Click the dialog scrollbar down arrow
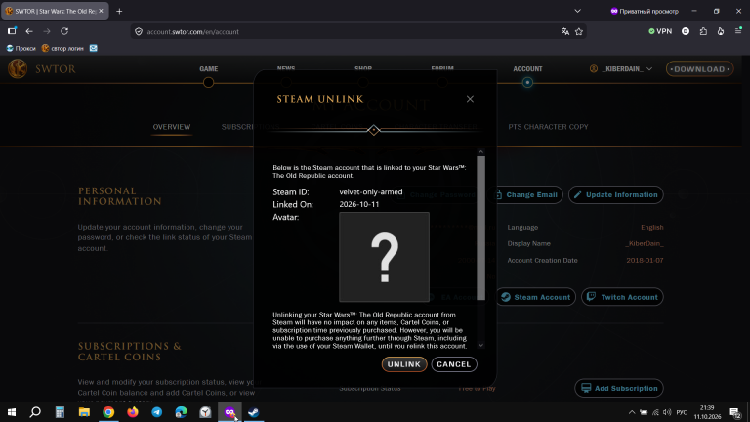The width and height of the screenshot is (750, 422). point(480,345)
